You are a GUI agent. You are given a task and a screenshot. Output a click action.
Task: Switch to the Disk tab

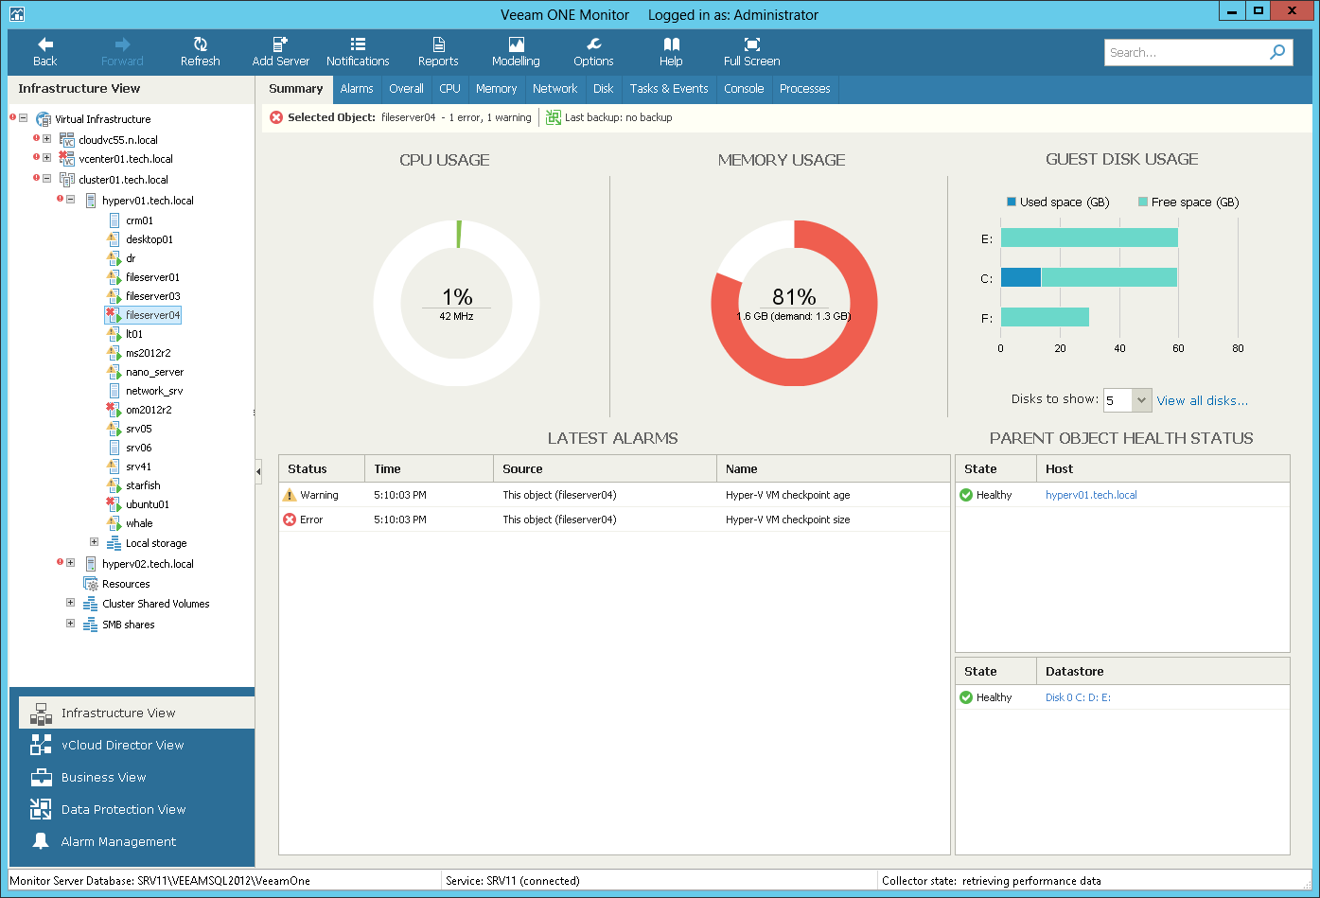604,89
